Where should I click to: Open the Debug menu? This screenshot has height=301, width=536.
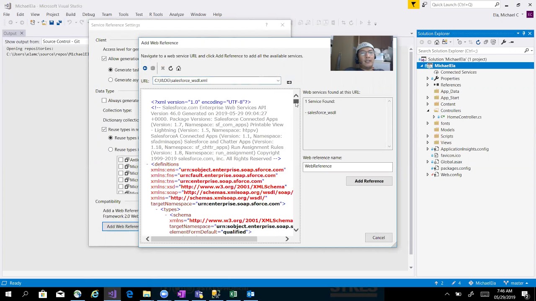pos(88,14)
